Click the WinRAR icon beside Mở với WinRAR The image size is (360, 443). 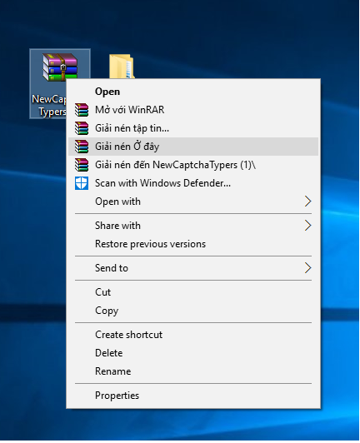point(82,110)
